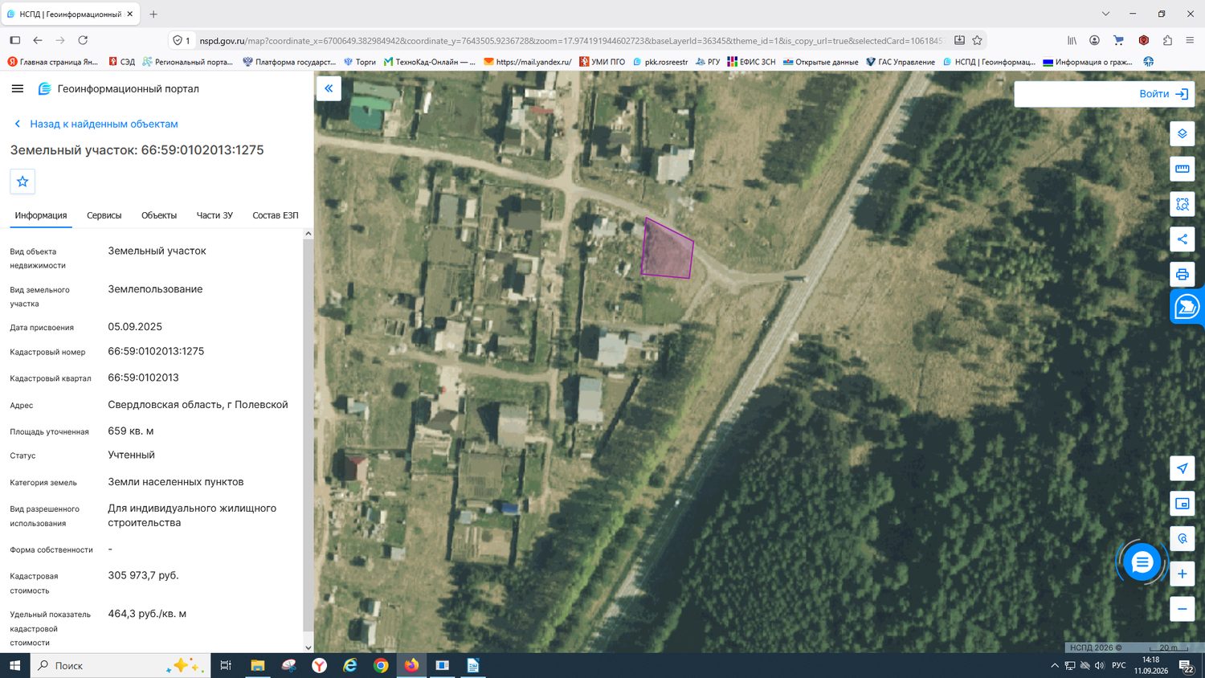Open Chrome from the taskbar
Image resolution: width=1205 pixels, height=678 pixels.
pos(381,665)
